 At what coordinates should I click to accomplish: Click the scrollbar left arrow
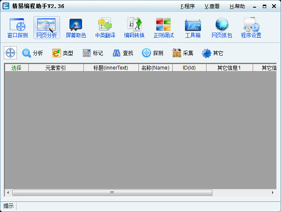click(x=8, y=192)
